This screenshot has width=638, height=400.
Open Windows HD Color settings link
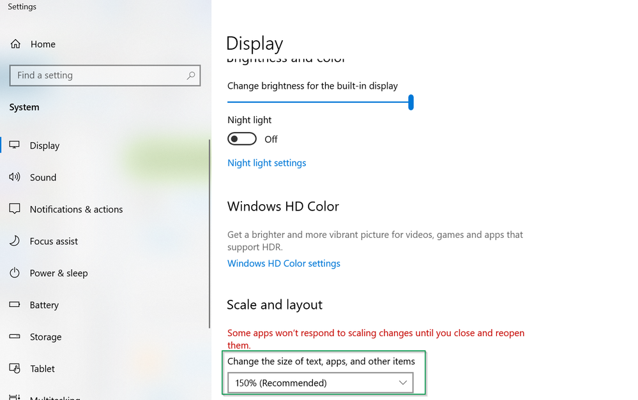click(284, 263)
